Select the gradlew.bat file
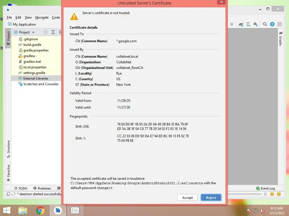Image resolution: width=289 pixels, height=216 pixels. [32, 62]
